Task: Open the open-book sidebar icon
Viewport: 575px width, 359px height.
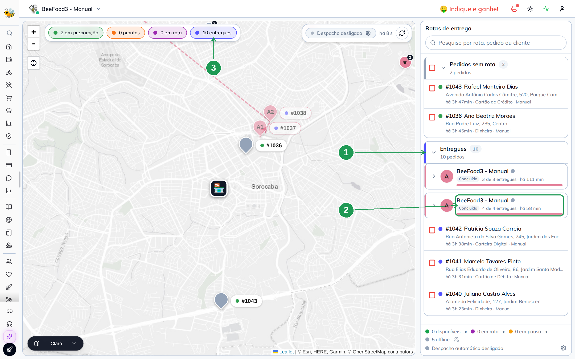Action: tap(9, 207)
